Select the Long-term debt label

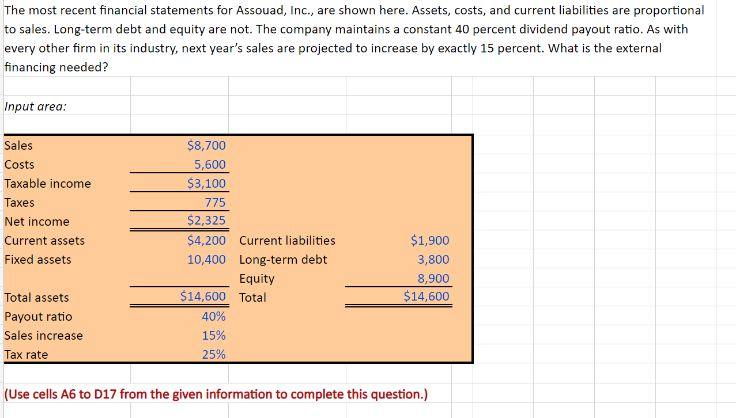(283, 259)
